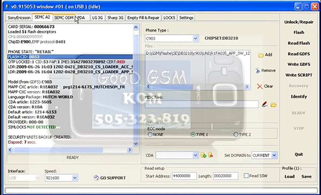Switch to the SEMC ODM tab
The image size is (321, 195).
pyautogui.click(x=64, y=18)
